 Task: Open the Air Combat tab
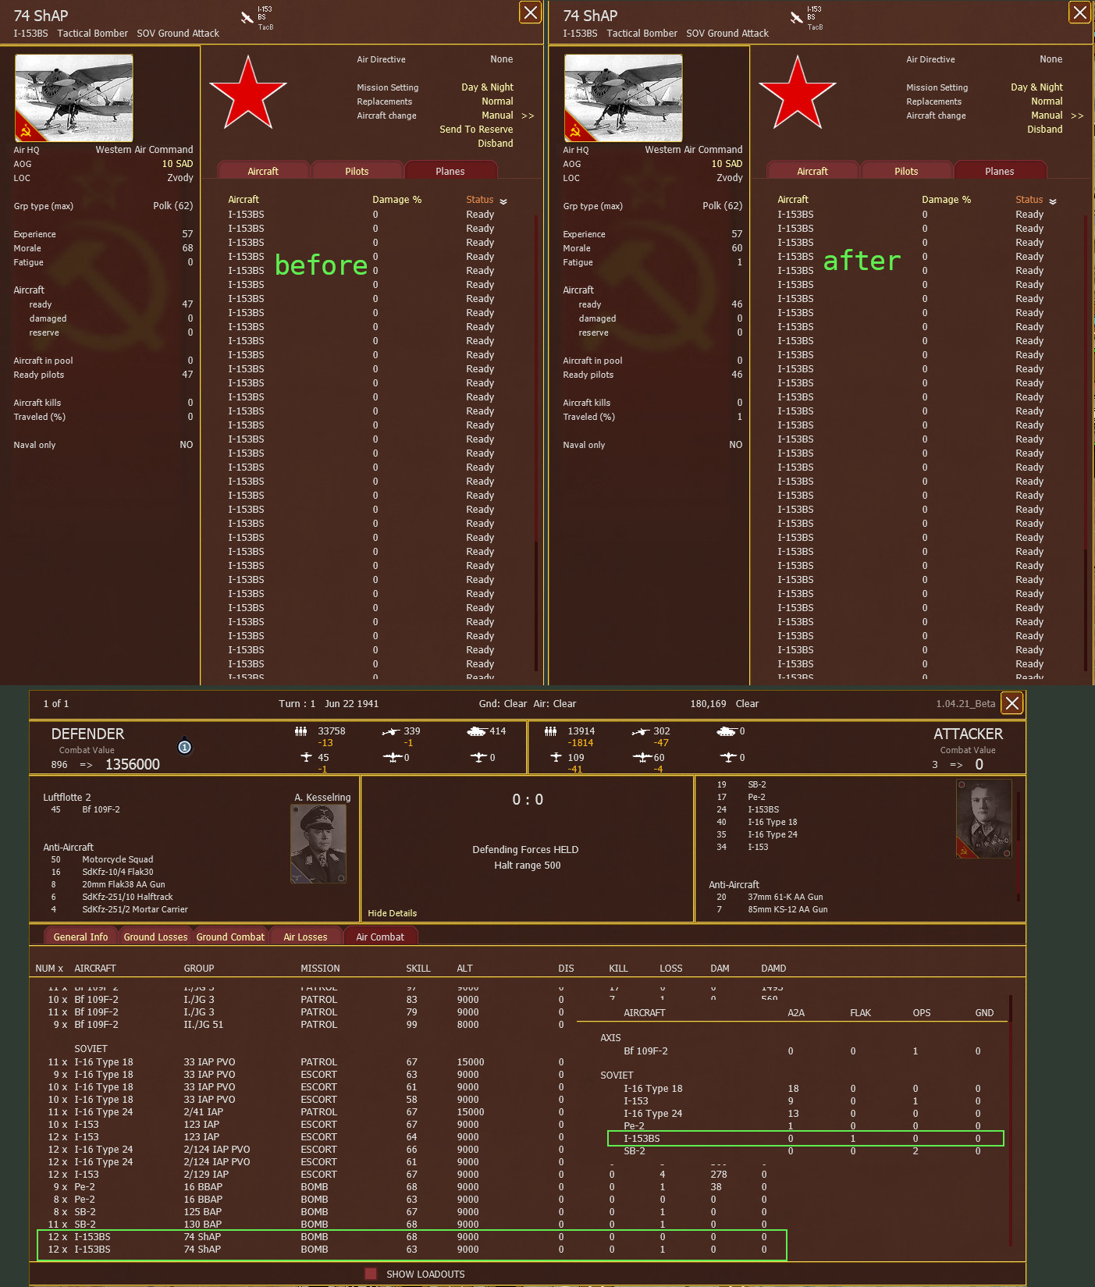pyautogui.click(x=380, y=937)
